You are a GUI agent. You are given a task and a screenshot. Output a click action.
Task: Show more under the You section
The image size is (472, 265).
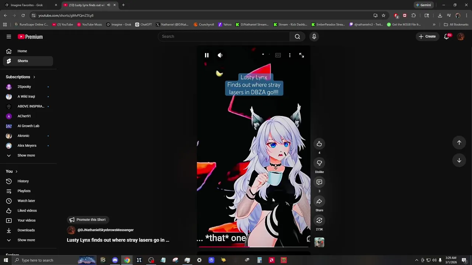tap(28, 240)
